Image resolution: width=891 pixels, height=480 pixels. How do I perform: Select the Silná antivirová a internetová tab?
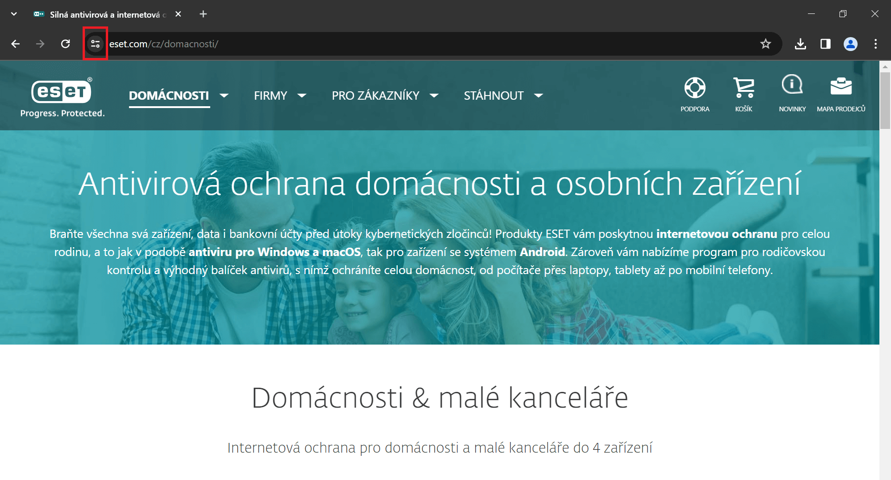point(107,14)
